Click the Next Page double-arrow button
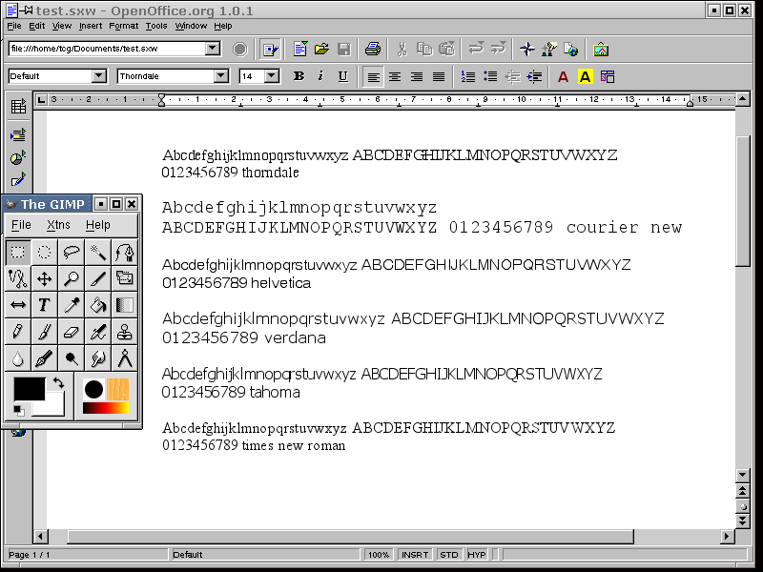This screenshot has height=572, width=763. tap(743, 521)
